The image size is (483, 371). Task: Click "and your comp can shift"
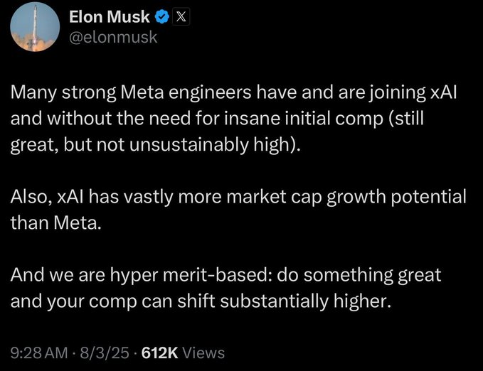(112, 301)
